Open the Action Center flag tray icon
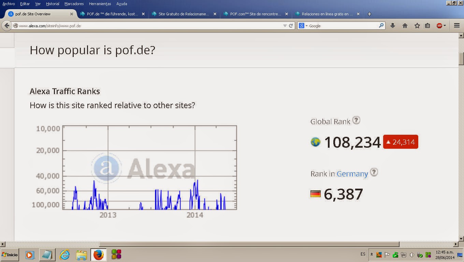 coord(387,255)
